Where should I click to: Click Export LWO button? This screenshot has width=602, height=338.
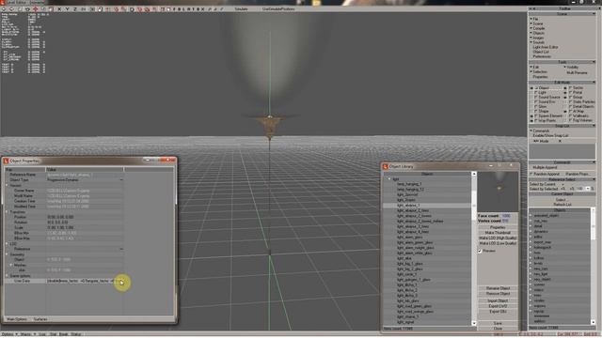498,306
